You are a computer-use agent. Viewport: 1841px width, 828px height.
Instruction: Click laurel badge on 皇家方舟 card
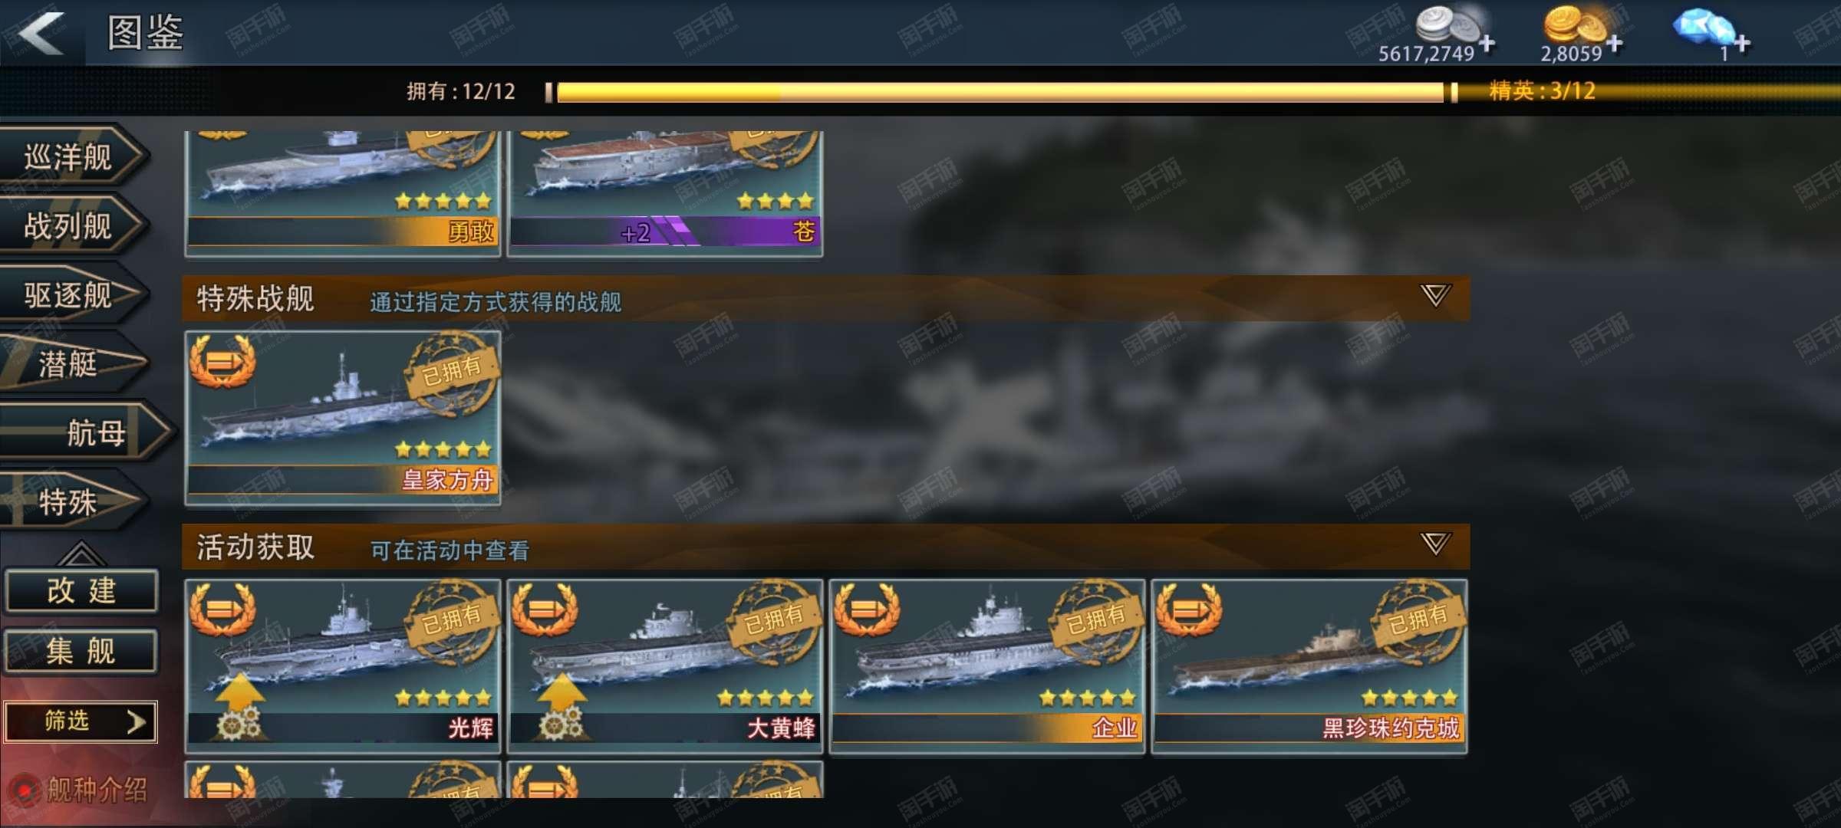[x=222, y=360]
